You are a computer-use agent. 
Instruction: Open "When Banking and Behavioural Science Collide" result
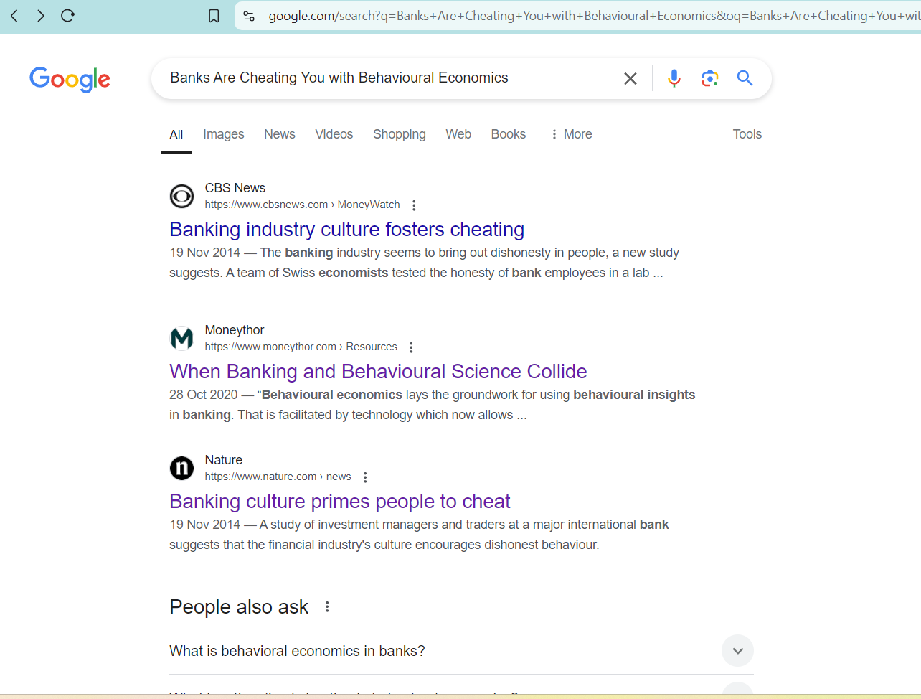click(x=378, y=371)
